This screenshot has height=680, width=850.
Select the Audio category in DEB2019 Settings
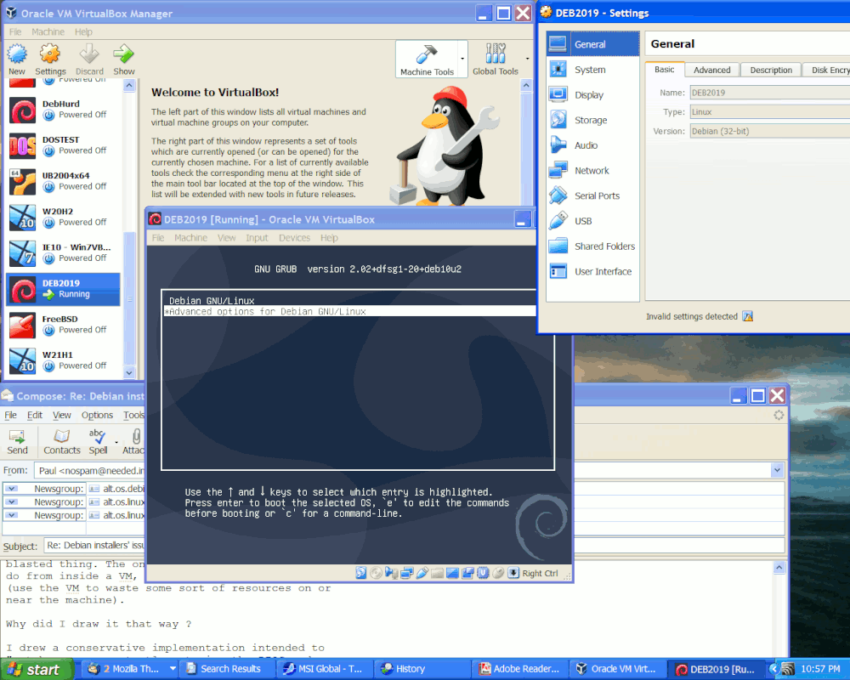point(592,145)
